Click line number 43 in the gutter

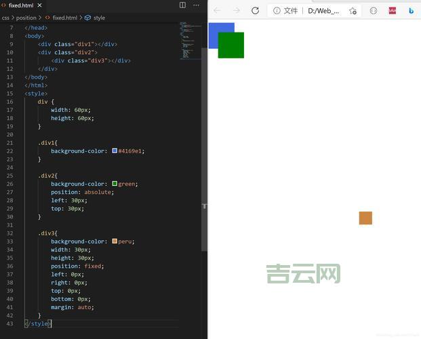pos(9,323)
